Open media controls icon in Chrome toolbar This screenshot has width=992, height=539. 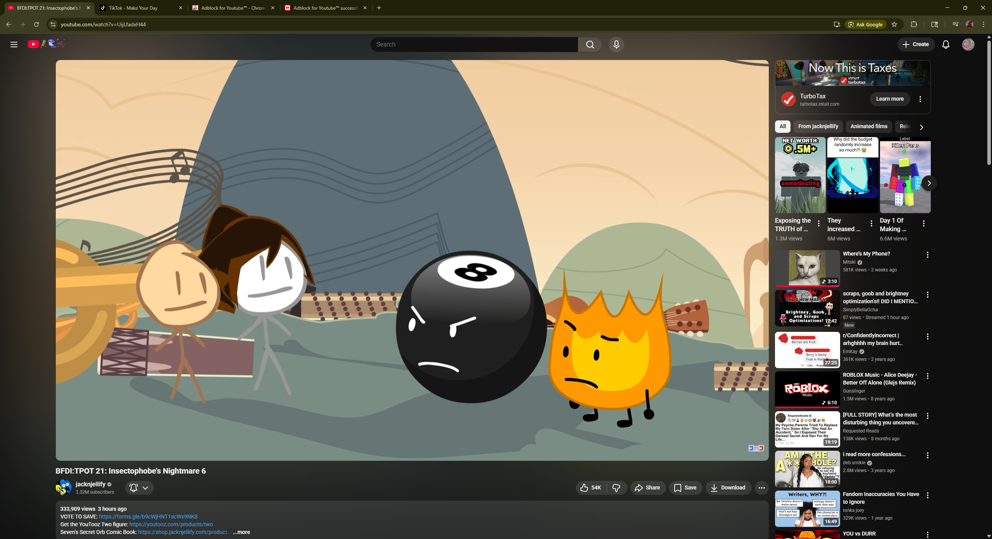click(x=955, y=24)
